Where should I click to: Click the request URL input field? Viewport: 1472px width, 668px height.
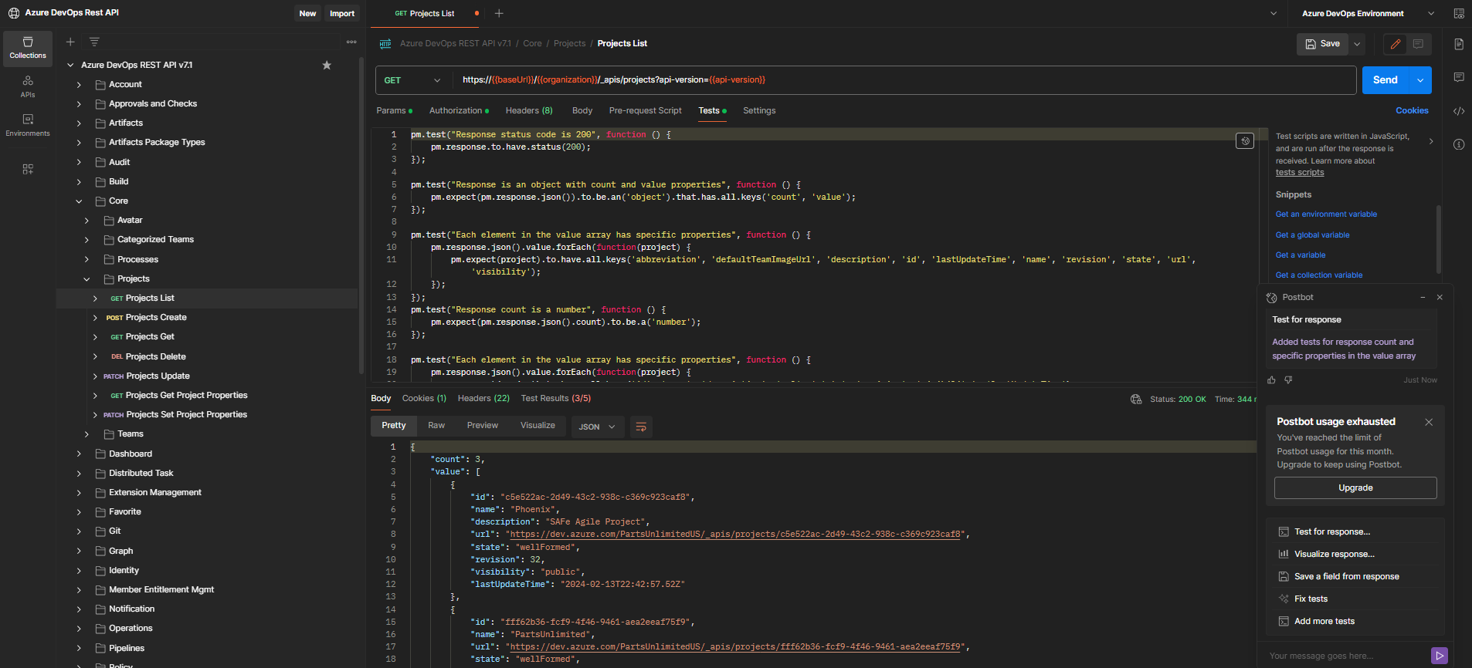[904, 80]
